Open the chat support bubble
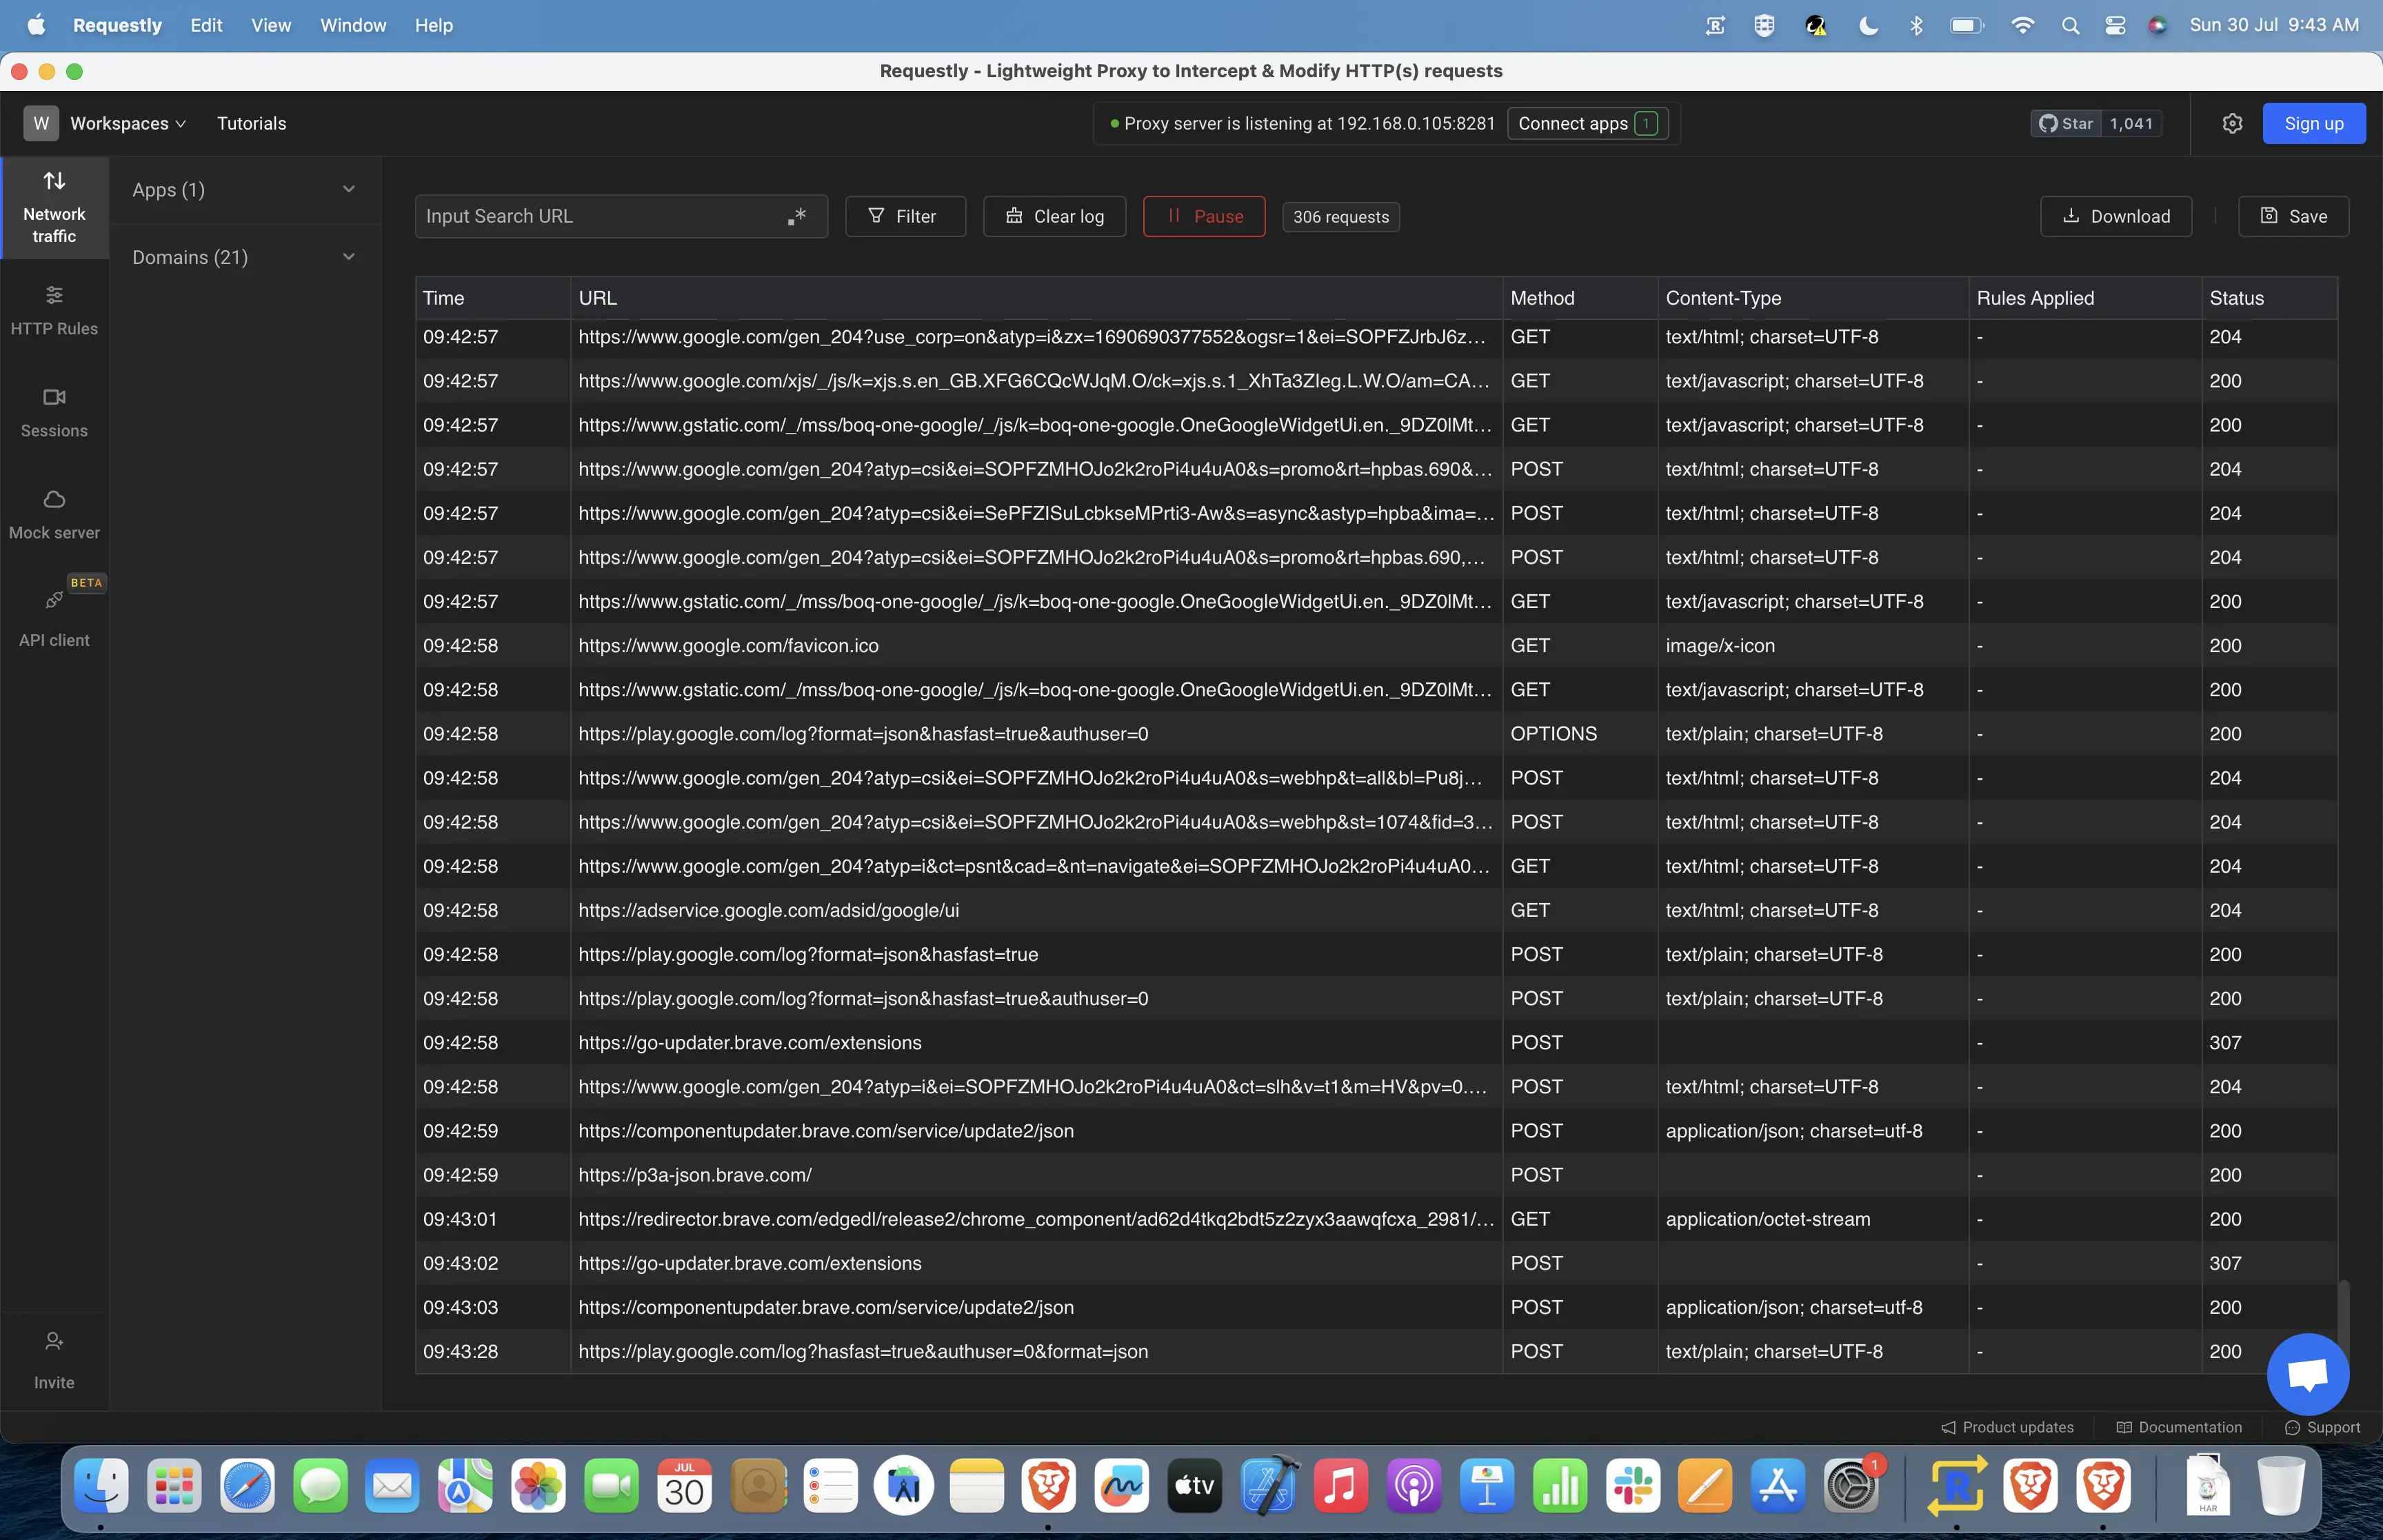 pos(2307,1374)
